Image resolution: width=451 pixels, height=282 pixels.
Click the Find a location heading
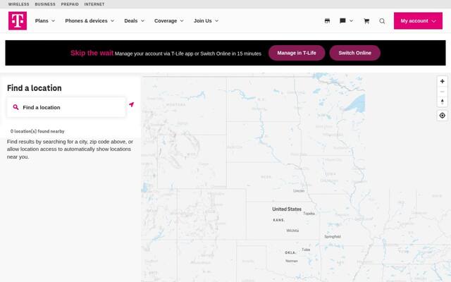pos(35,88)
